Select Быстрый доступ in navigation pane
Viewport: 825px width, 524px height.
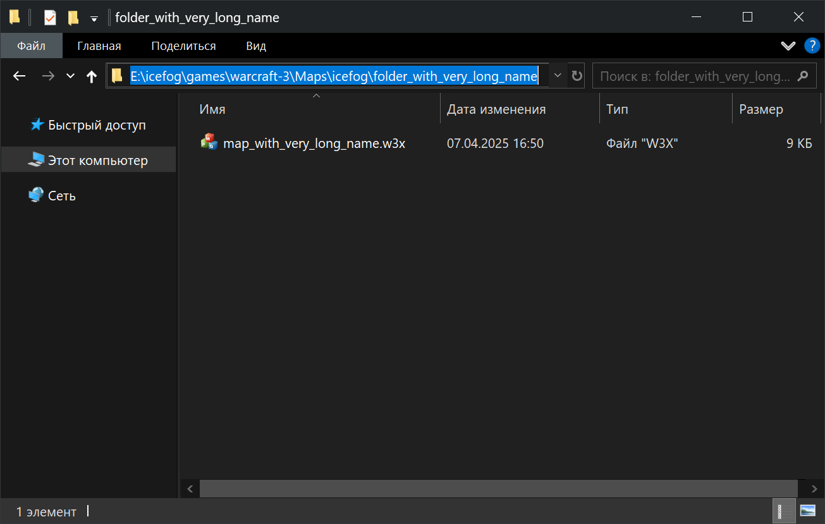[97, 125]
